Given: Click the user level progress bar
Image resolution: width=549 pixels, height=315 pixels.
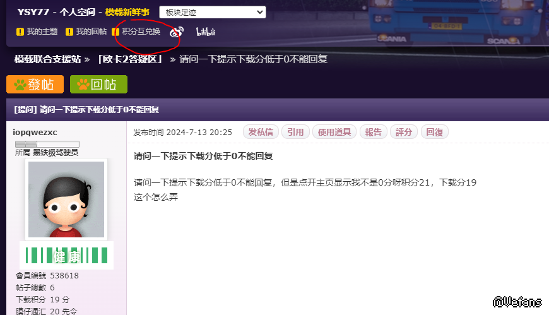Looking at the screenshot, I should pos(47,144).
